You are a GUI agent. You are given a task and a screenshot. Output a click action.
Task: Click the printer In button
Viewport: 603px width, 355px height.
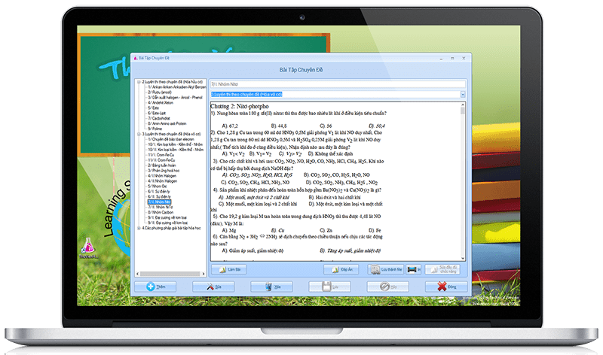pos(413,269)
